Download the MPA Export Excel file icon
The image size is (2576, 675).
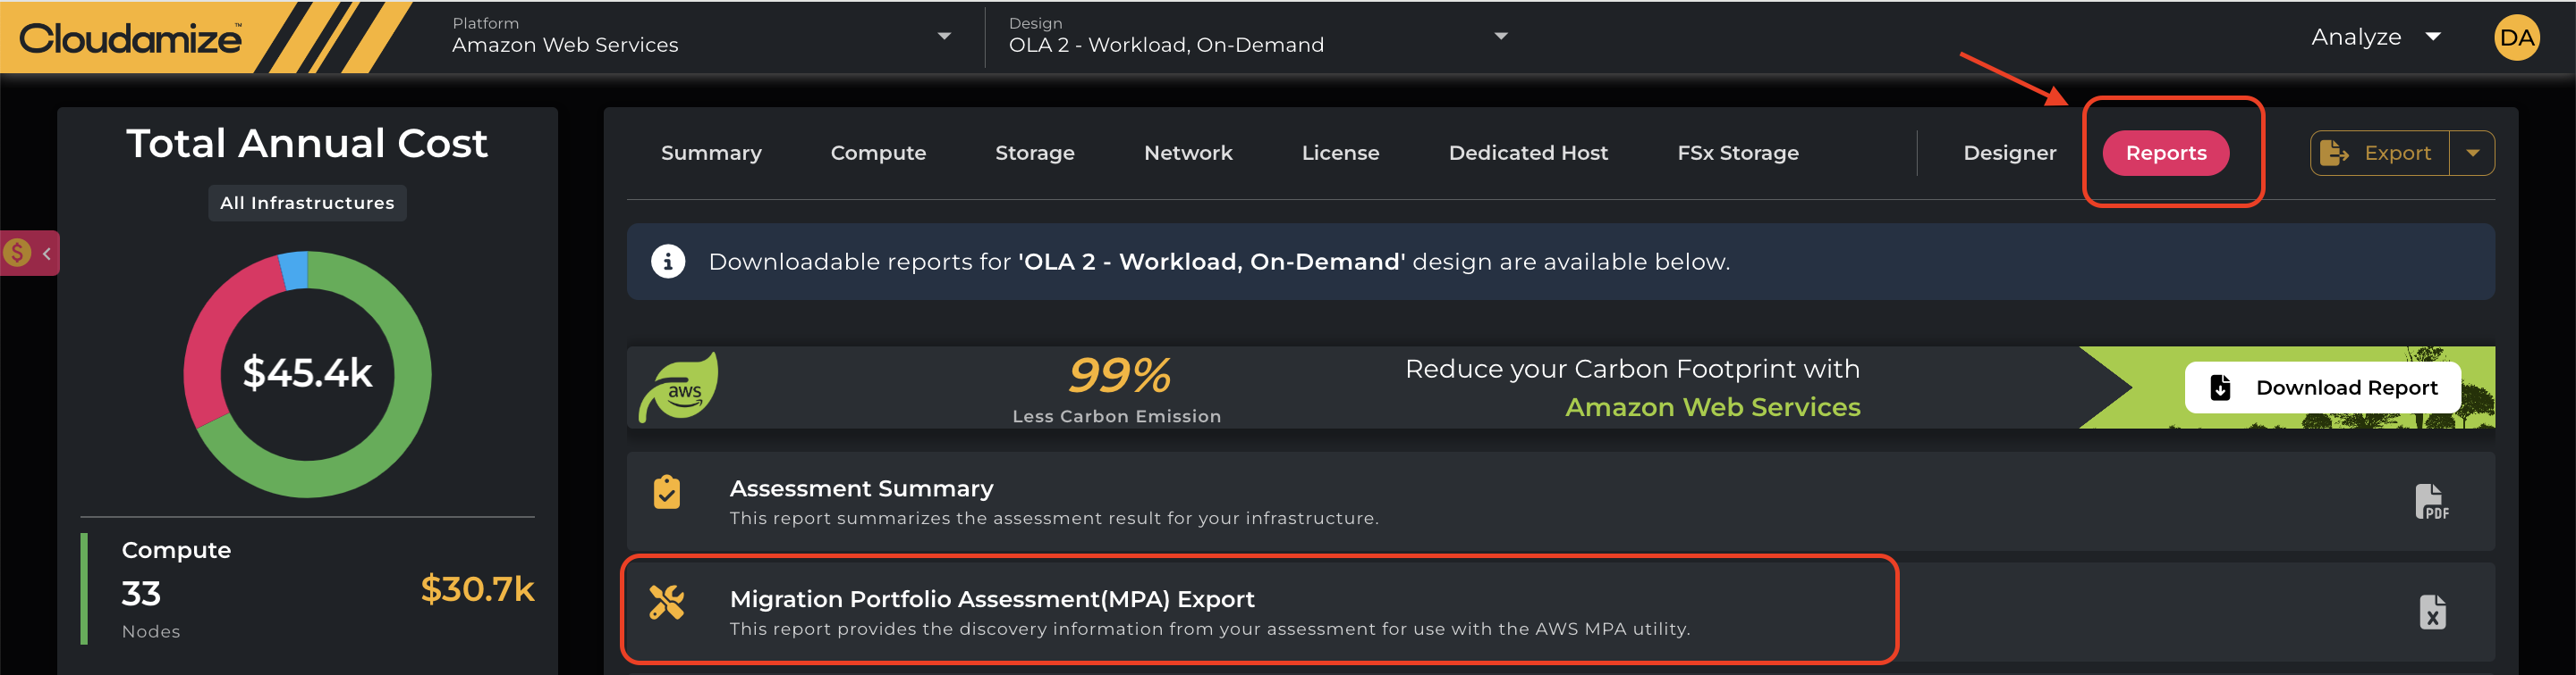2432,612
